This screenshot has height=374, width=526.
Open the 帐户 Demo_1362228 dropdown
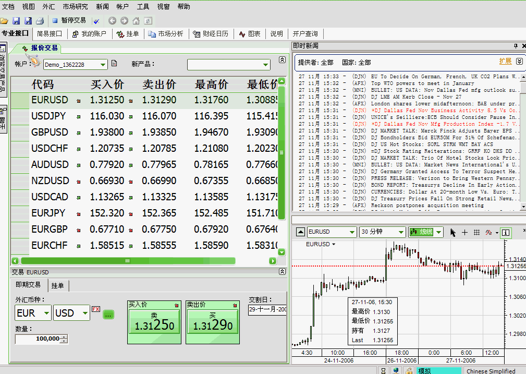(102, 65)
